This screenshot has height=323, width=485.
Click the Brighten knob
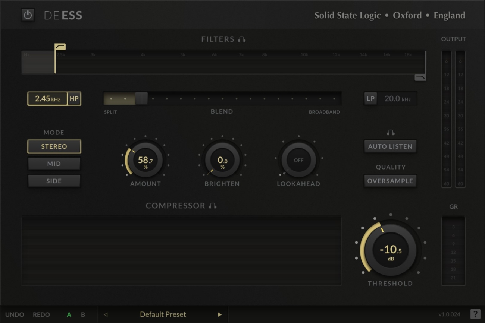click(222, 160)
